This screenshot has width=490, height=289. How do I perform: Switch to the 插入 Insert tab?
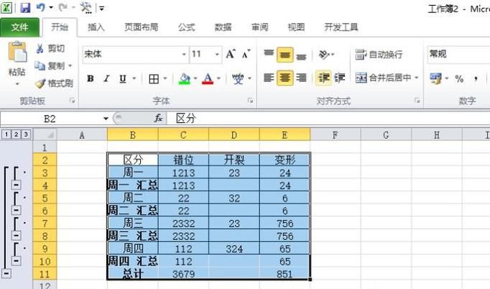click(x=96, y=27)
